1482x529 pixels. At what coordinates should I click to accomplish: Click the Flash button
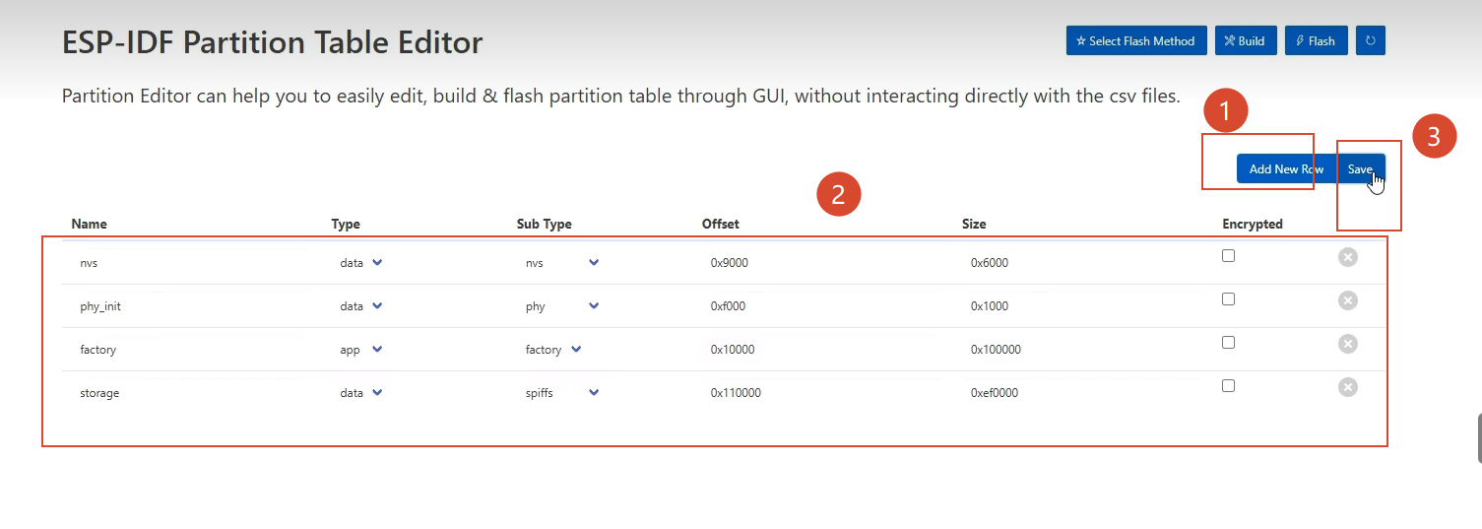pos(1317,40)
